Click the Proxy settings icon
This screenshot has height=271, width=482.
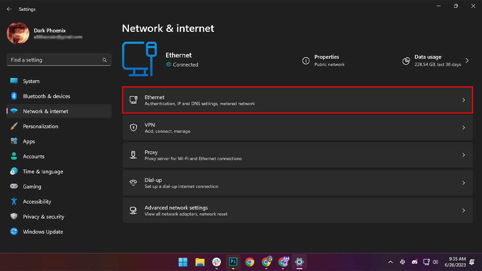tap(133, 155)
